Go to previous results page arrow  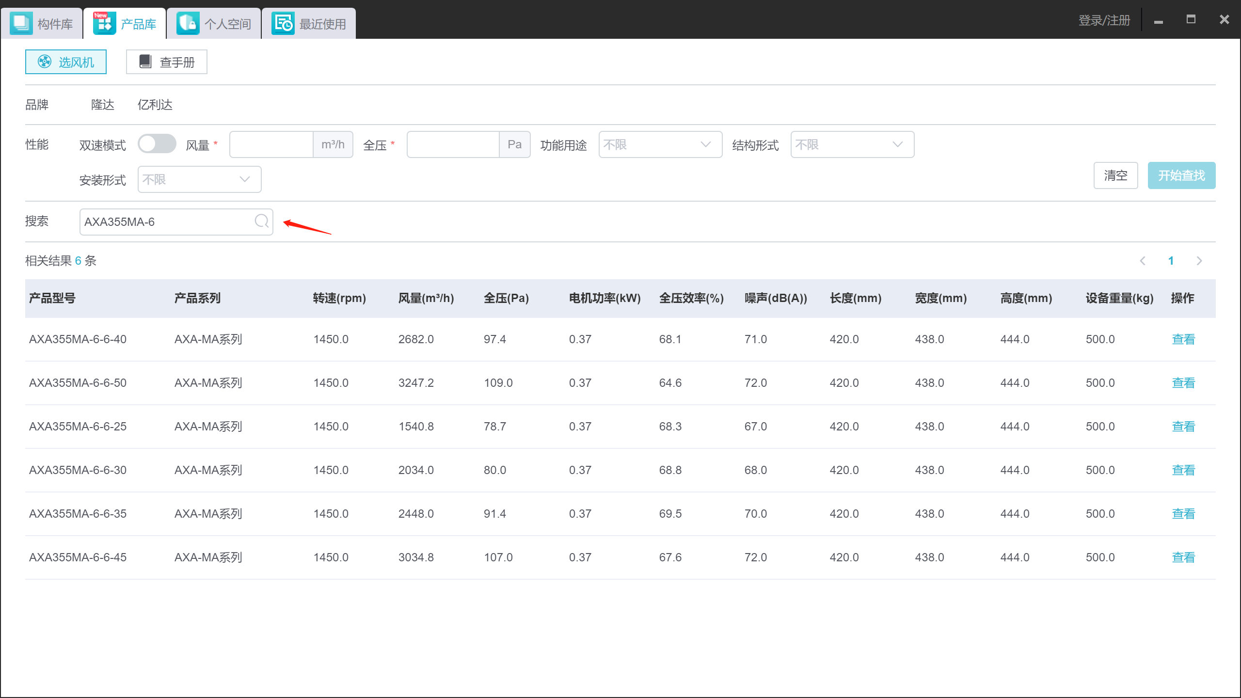(x=1143, y=261)
